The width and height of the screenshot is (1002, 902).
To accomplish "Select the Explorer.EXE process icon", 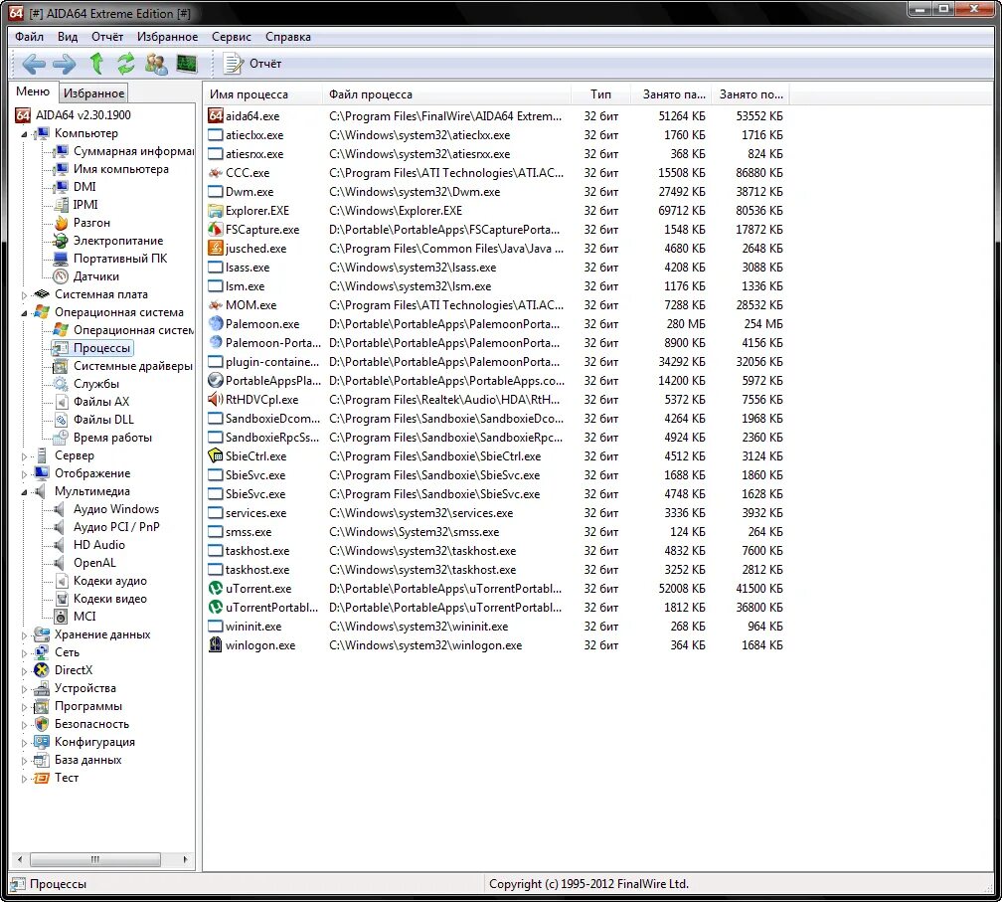I will pos(216,210).
